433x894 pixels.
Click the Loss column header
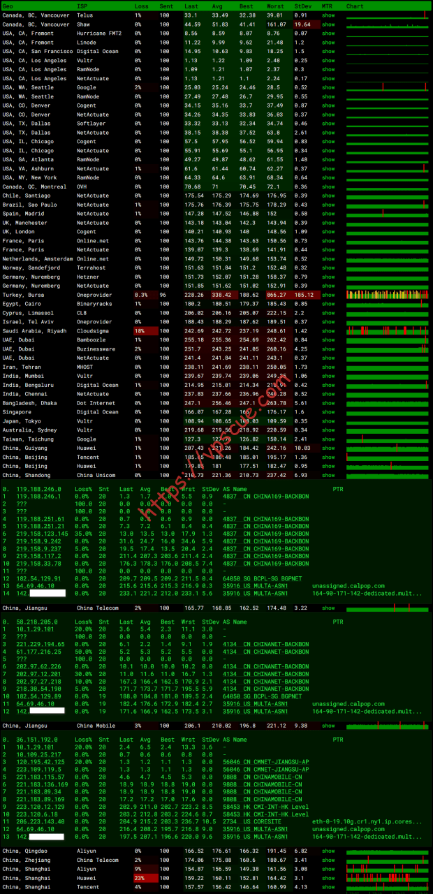[x=141, y=6]
